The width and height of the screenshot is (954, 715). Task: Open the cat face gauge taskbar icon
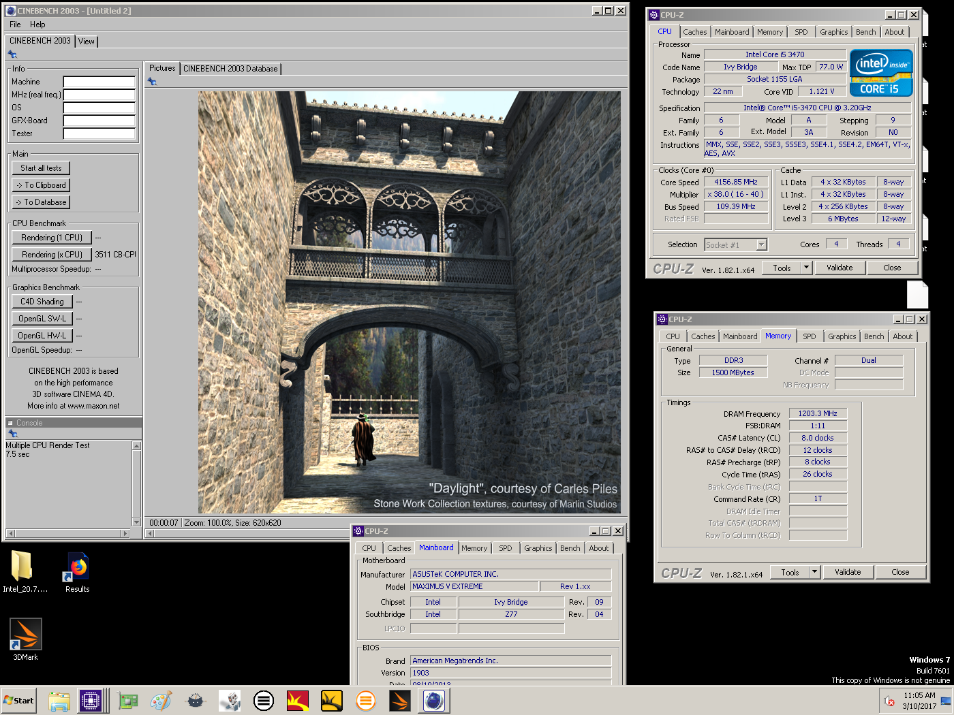(x=196, y=701)
